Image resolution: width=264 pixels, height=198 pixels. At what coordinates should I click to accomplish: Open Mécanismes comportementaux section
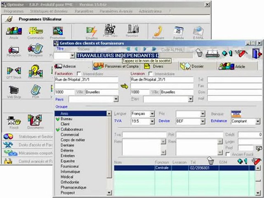(x=28, y=153)
